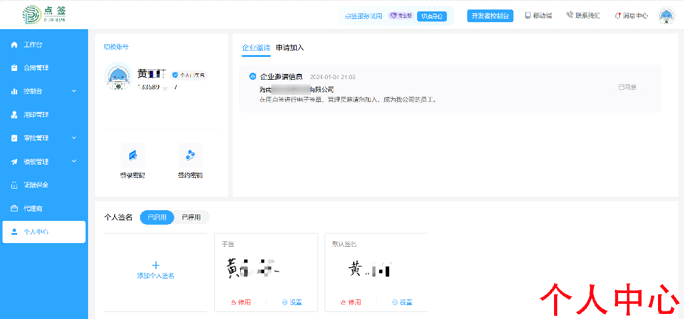Disable the 手签 handwritten signature via 停用

click(x=241, y=302)
